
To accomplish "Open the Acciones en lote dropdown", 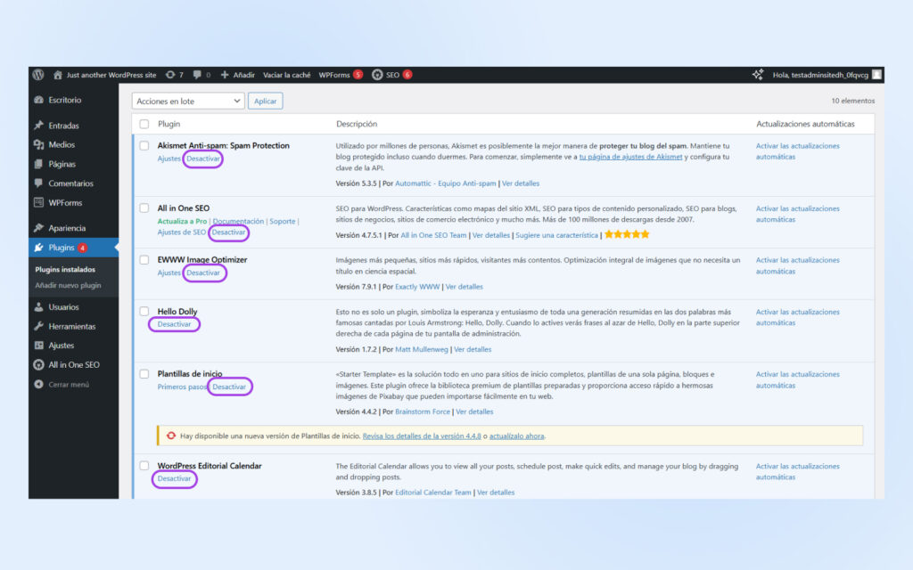I will [188, 102].
